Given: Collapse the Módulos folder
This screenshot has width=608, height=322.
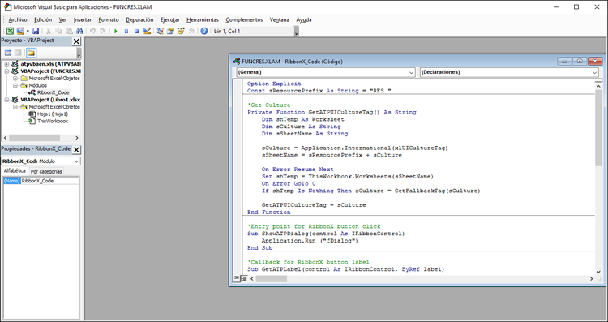Looking at the screenshot, I should 15,85.
